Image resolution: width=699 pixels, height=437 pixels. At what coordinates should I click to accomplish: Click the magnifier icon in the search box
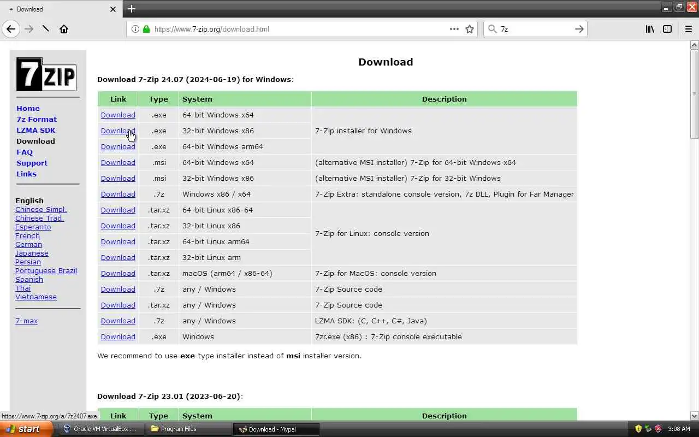click(x=492, y=29)
